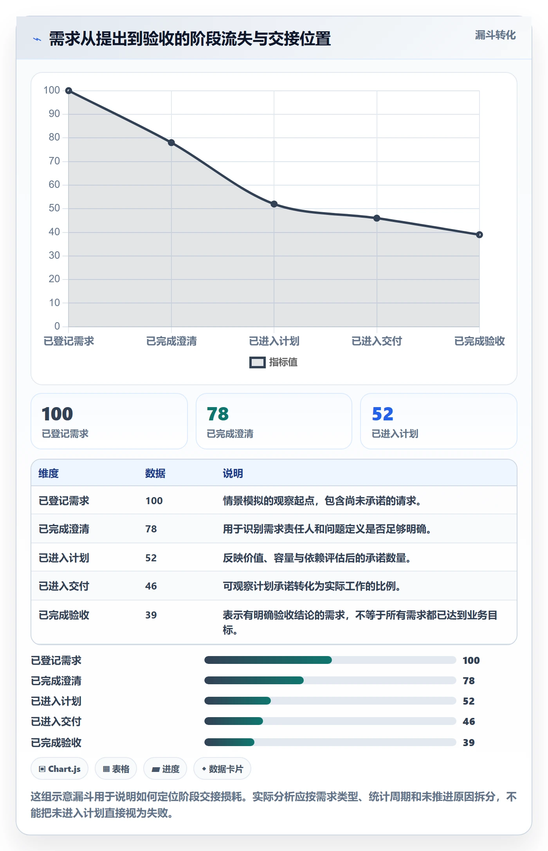Click the footer note starting 这组示意漏斗
548x851 pixels.
point(274,805)
